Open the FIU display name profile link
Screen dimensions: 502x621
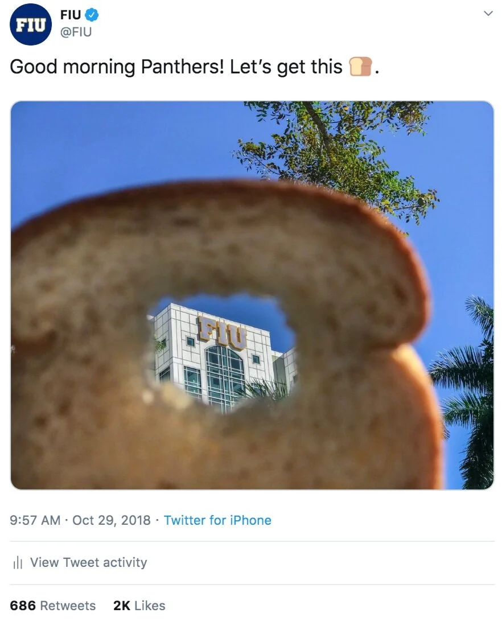tap(71, 15)
